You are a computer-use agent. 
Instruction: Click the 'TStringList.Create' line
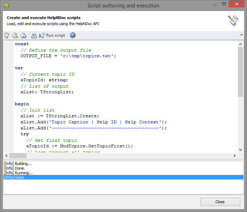[60, 116]
